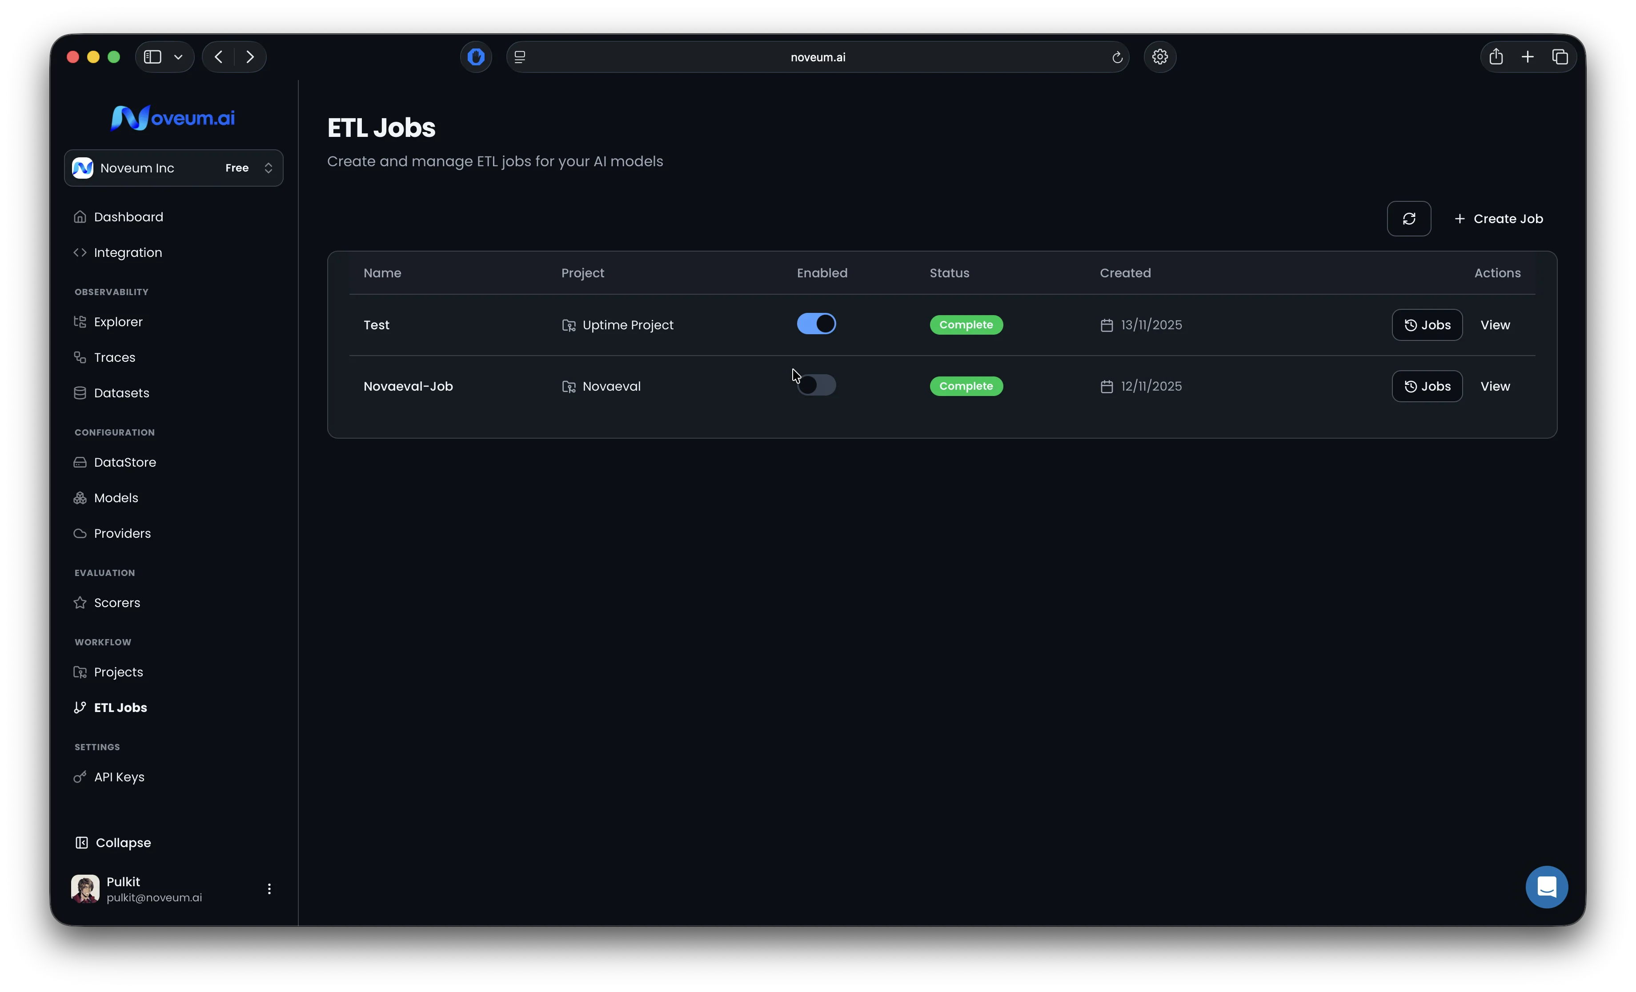1636x992 pixels.
Task: Click the browser shield privacy icon
Action: coord(475,57)
